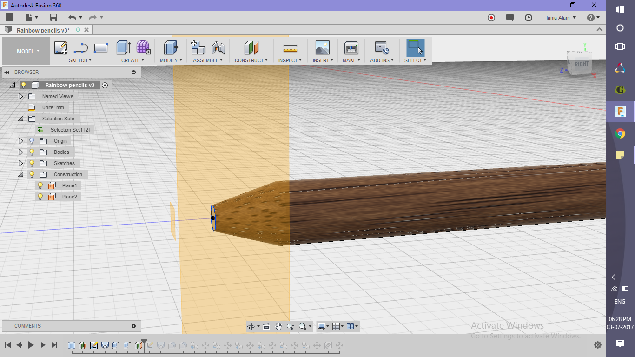The width and height of the screenshot is (635, 357).
Task: Select the spline sketch tool icon
Action: tap(81, 48)
